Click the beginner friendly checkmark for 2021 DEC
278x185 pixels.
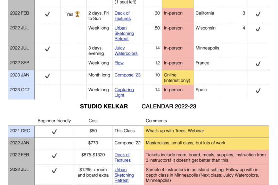54,132
